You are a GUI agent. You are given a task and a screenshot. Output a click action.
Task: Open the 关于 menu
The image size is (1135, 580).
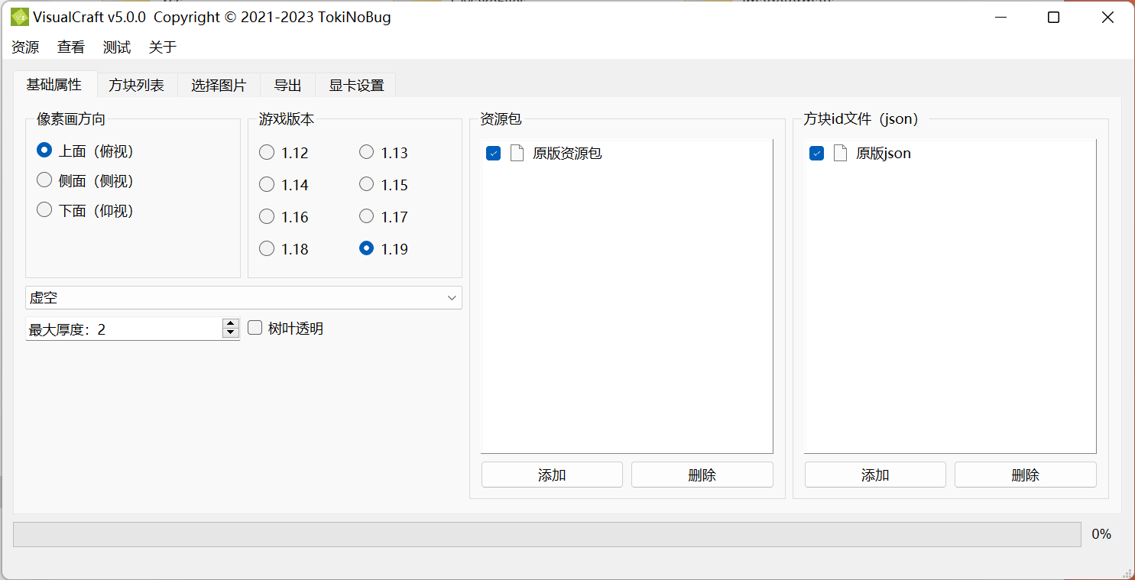pyautogui.click(x=163, y=47)
